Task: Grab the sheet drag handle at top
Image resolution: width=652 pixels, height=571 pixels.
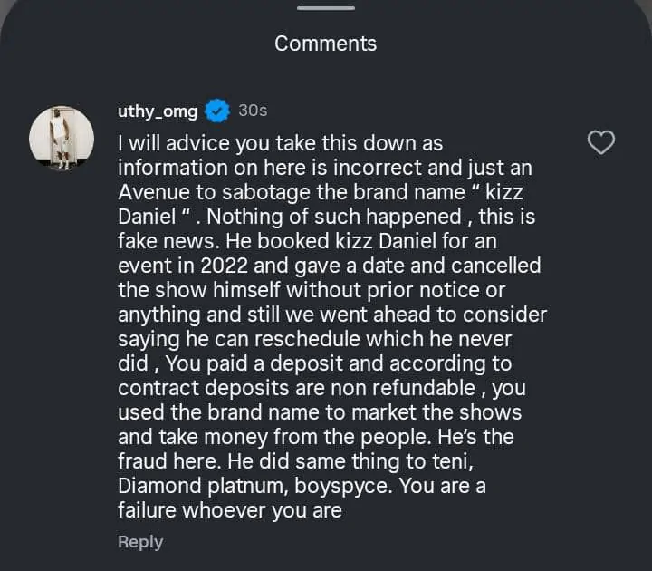Action: point(326,8)
